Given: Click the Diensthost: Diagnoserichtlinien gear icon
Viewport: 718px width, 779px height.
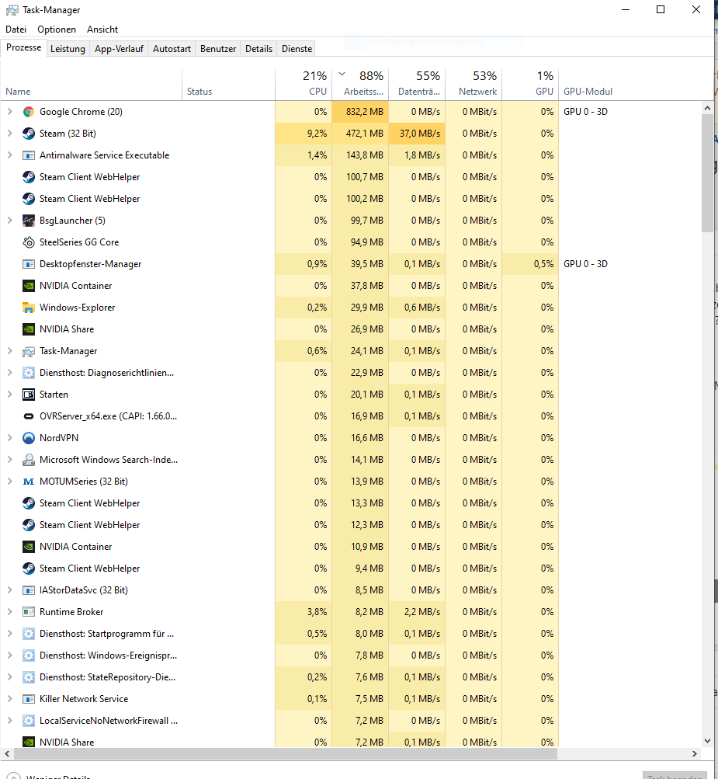Looking at the screenshot, I should [x=29, y=373].
